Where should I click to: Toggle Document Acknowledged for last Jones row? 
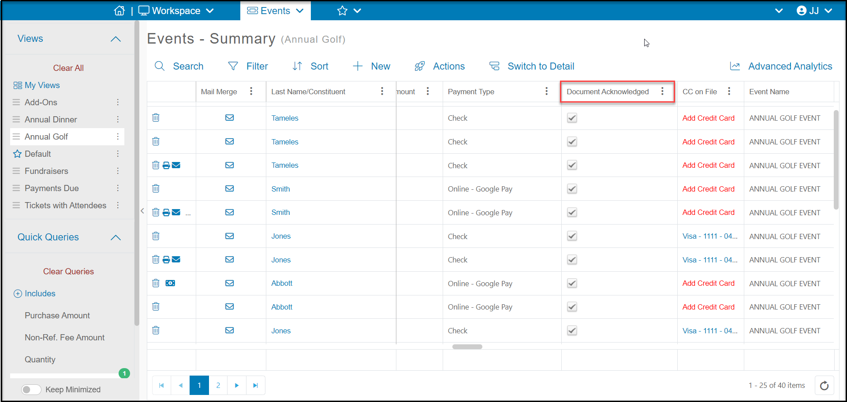tap(572, 330)
